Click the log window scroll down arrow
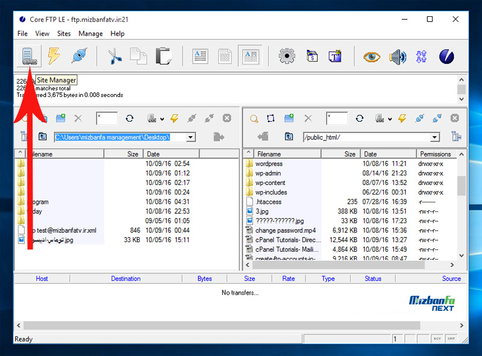The image size is (482, 356). point(462,99)
